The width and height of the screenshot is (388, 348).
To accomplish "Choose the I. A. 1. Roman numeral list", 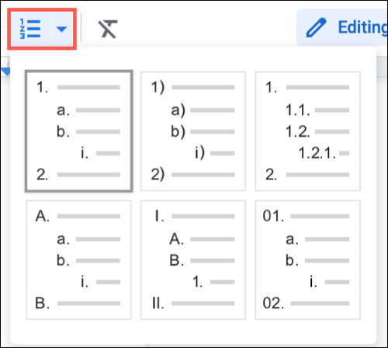I will [x=193, y=259].
